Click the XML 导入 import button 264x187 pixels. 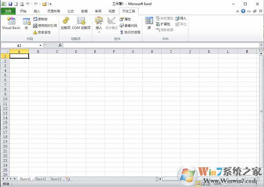(181, 18)
